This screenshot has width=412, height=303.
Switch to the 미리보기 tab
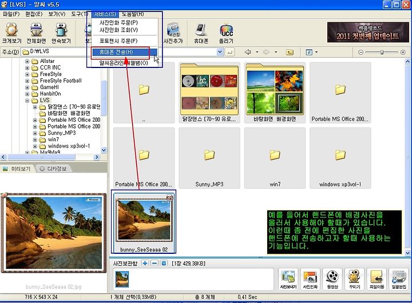17,169
